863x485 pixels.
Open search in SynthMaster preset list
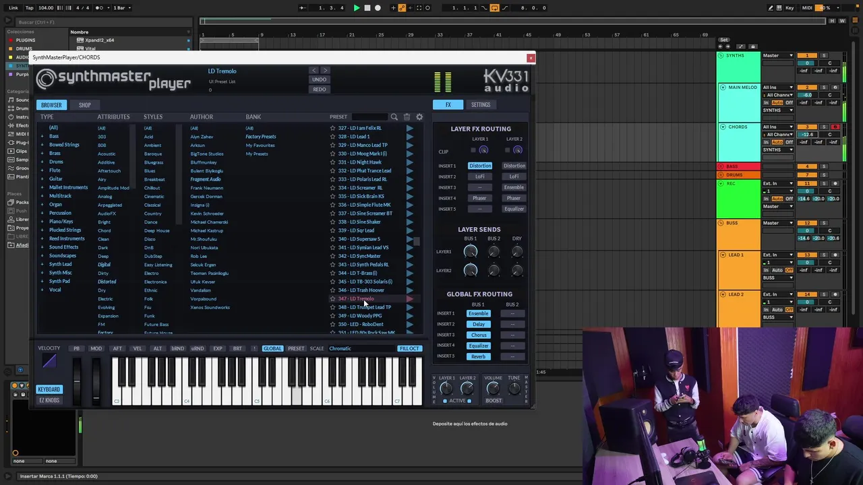394,117
